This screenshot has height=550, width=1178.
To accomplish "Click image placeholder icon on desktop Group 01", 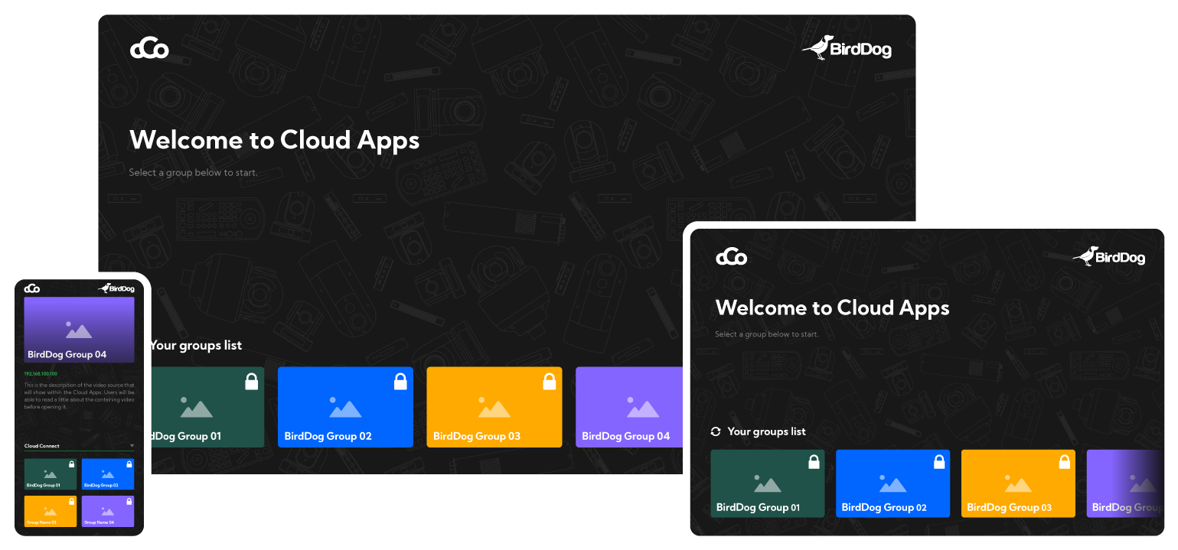I will pos(197,407).
